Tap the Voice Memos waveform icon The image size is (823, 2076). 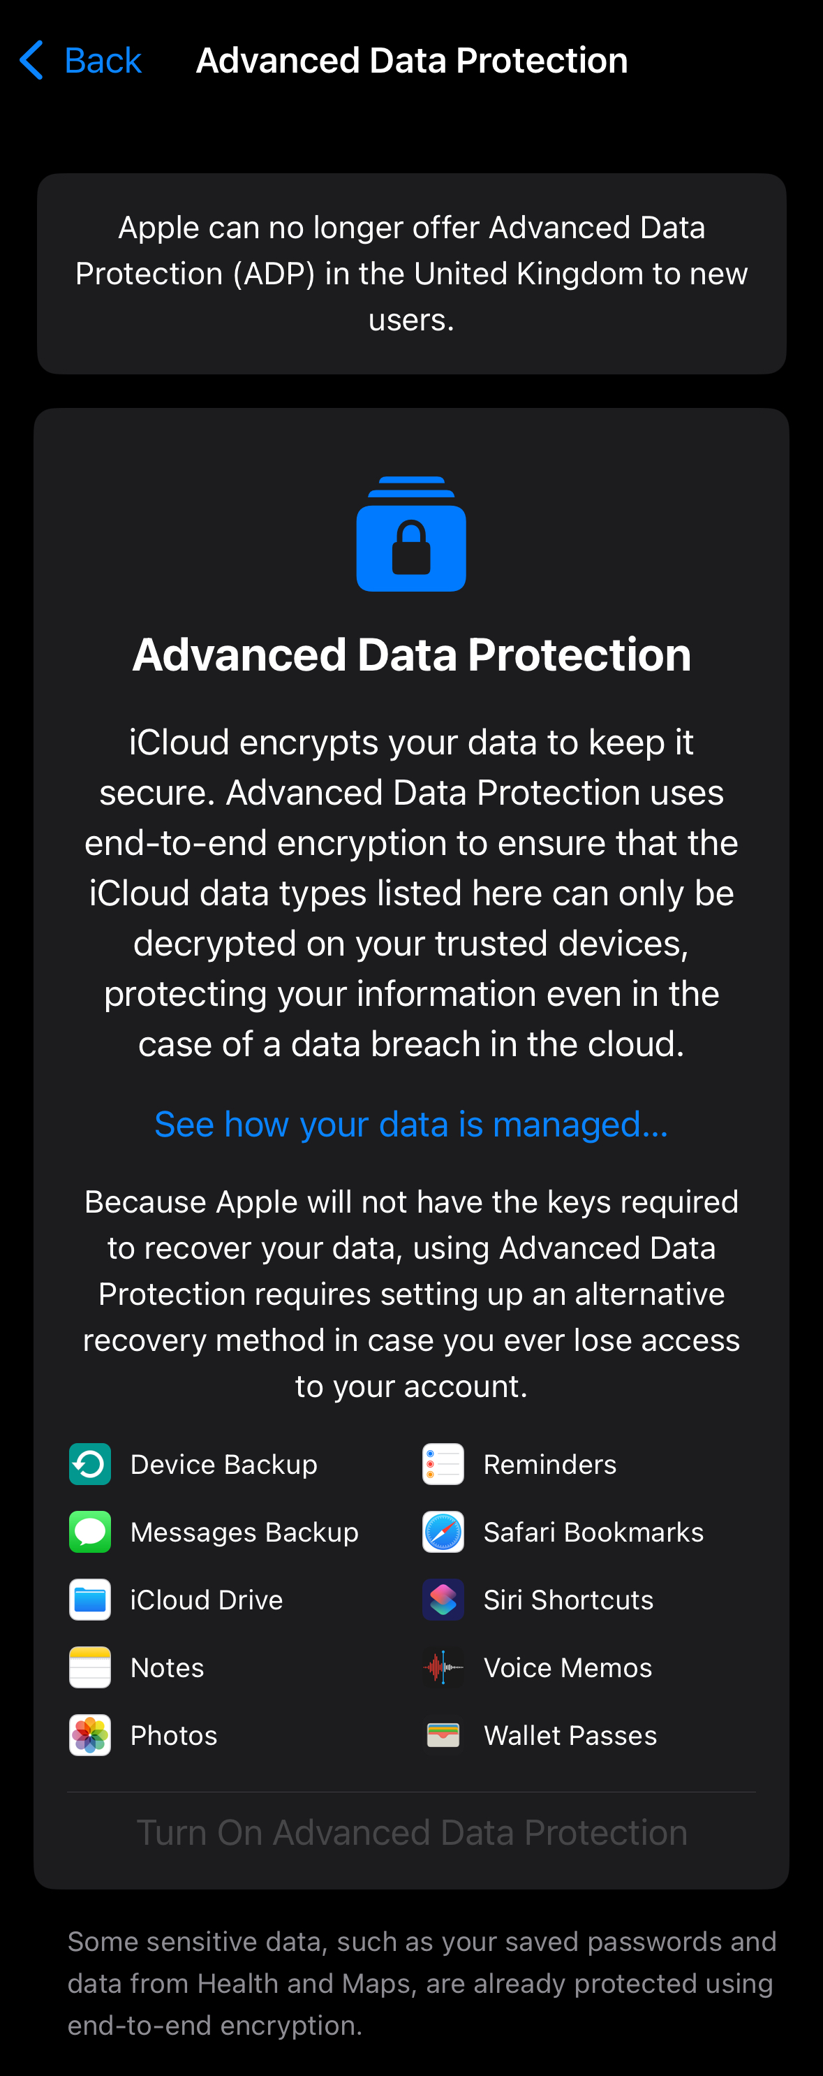point(443,1667)
